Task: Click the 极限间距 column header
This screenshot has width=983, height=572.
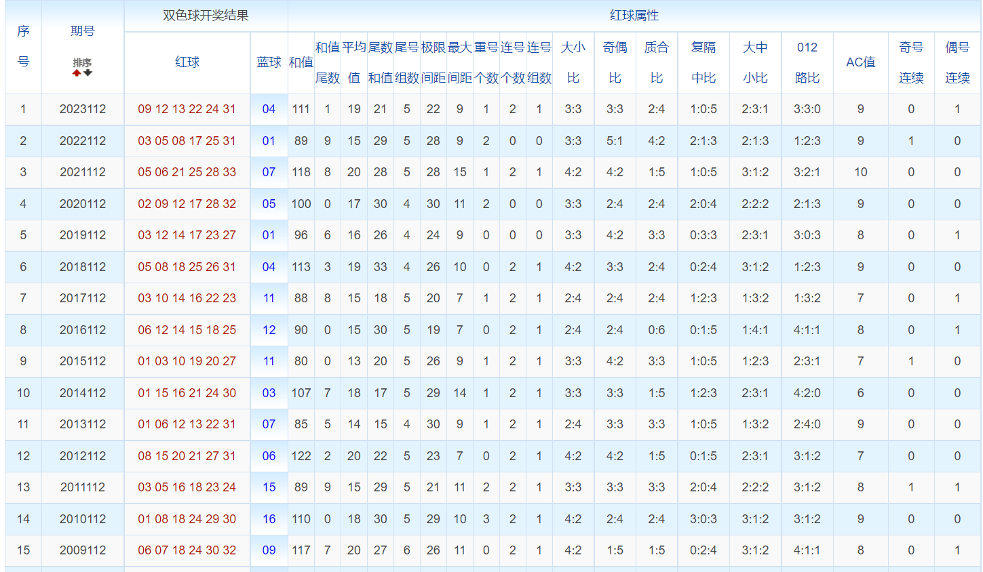Action: pyautogui.click(x=433, y=62)
